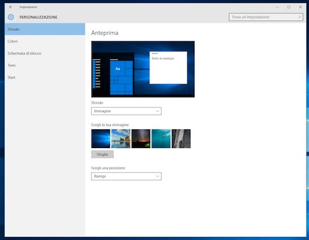The width and height of the screenshot is (309, 240).
Task: Click the PERSONALIZZAZIONE title text
Action: [38, 17]
